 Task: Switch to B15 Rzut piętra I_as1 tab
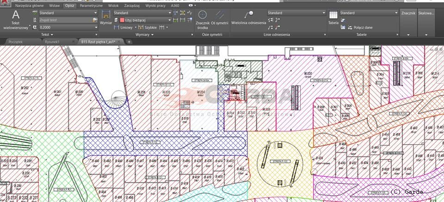point(98,42)
